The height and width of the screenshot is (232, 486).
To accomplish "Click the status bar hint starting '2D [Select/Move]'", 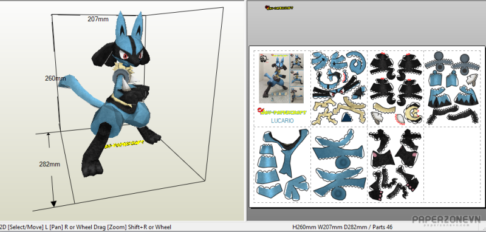I will point(86,227).
